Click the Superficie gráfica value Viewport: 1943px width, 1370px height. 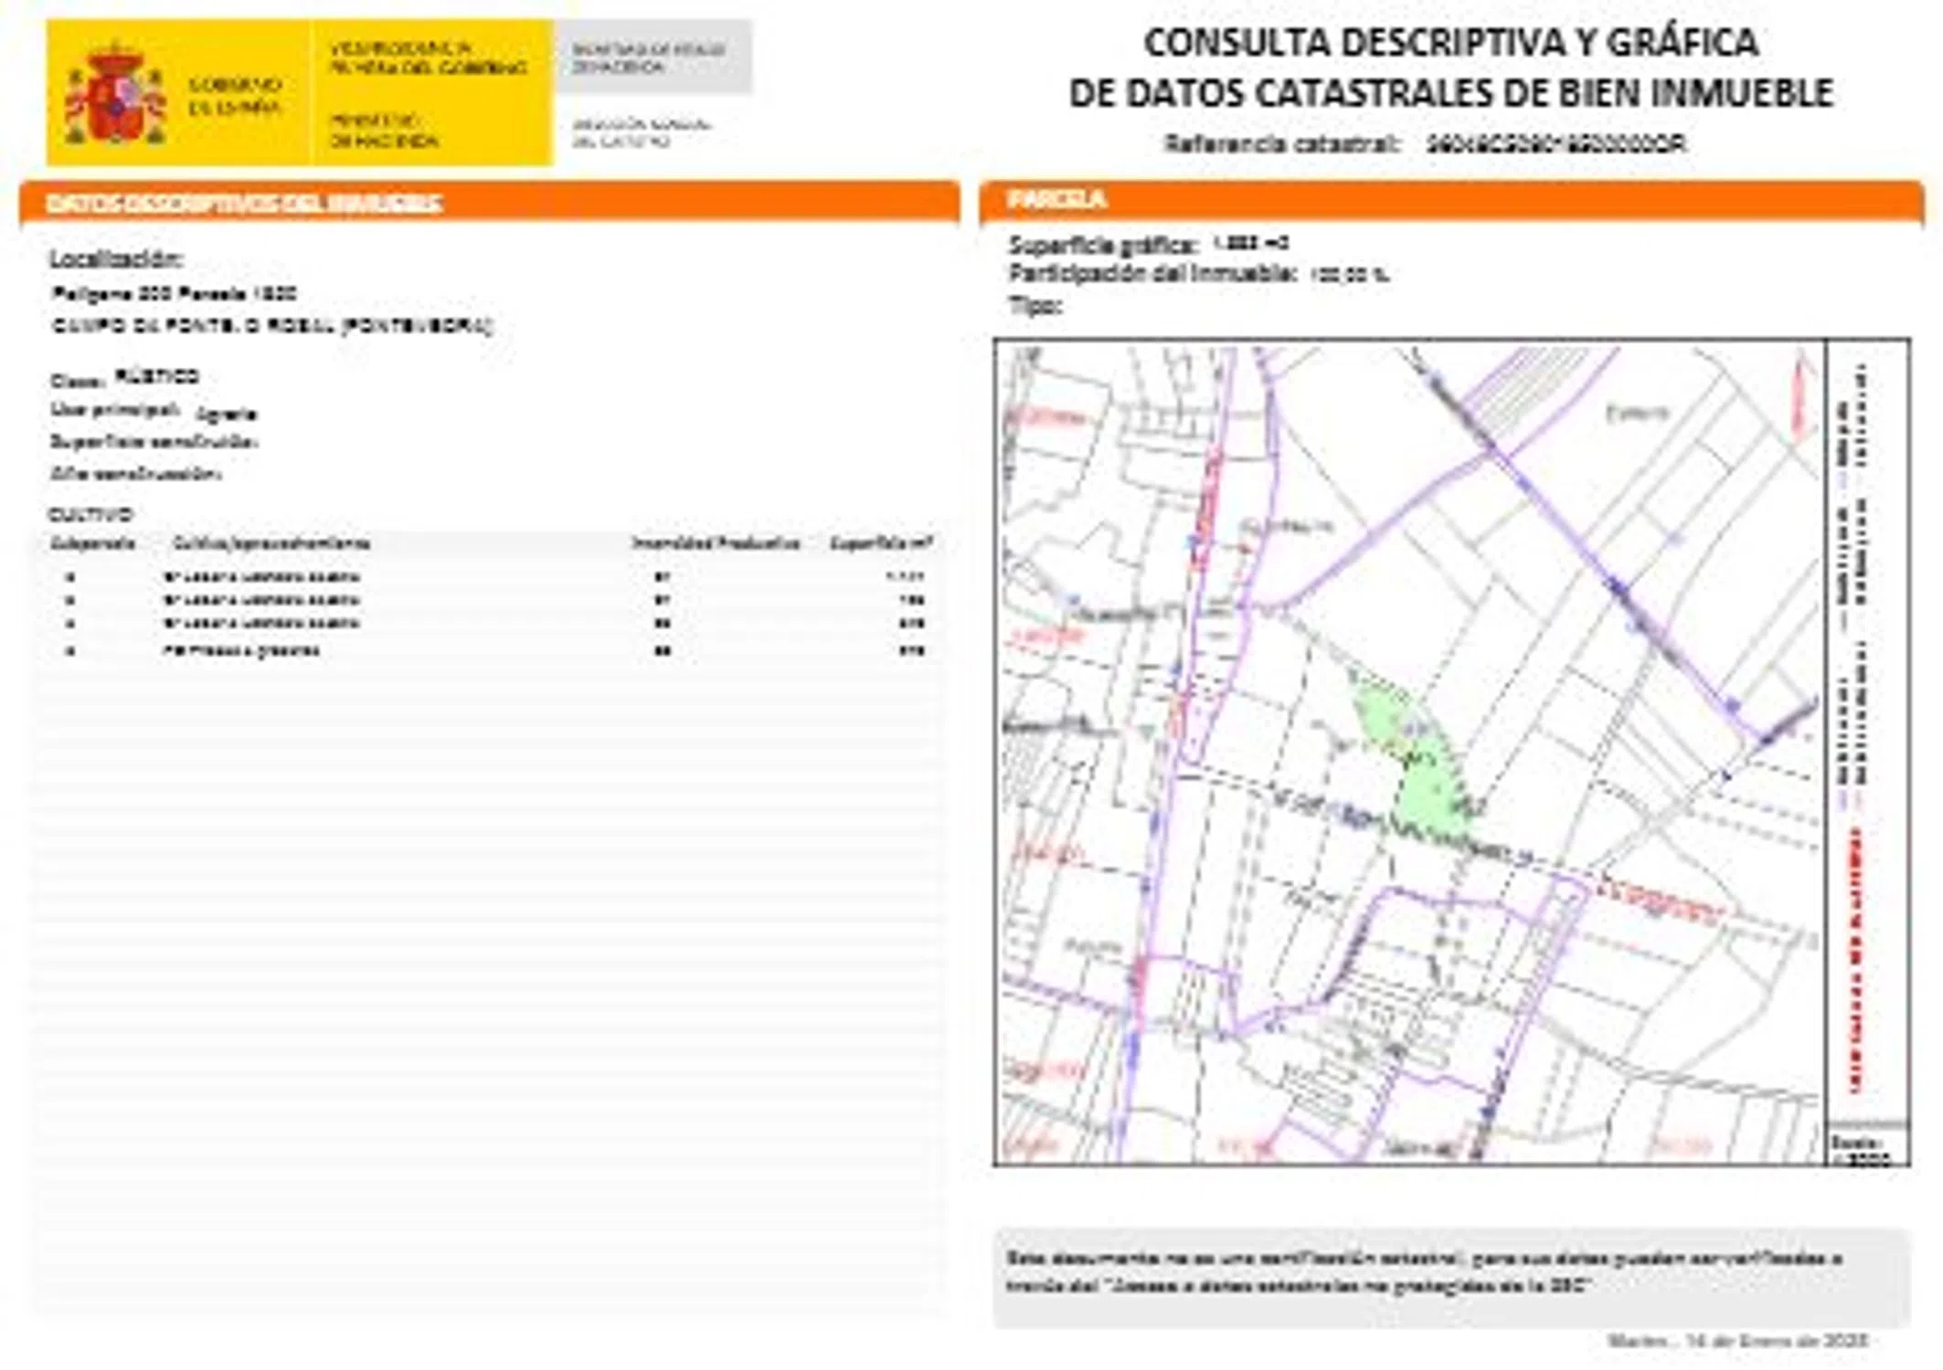1250,244
